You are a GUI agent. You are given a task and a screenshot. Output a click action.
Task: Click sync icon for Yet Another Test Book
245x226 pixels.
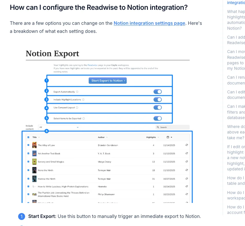[x=186, y=153]
